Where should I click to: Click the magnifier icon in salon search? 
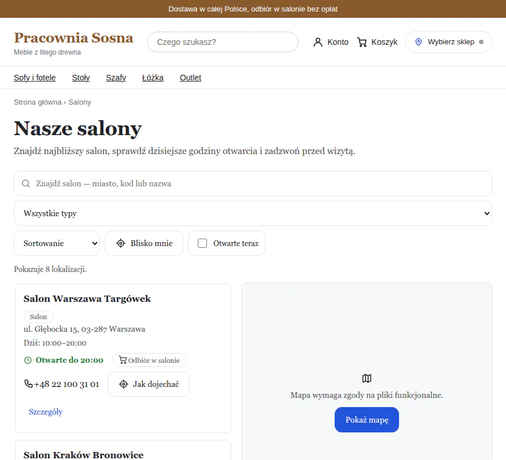(26, 183)
